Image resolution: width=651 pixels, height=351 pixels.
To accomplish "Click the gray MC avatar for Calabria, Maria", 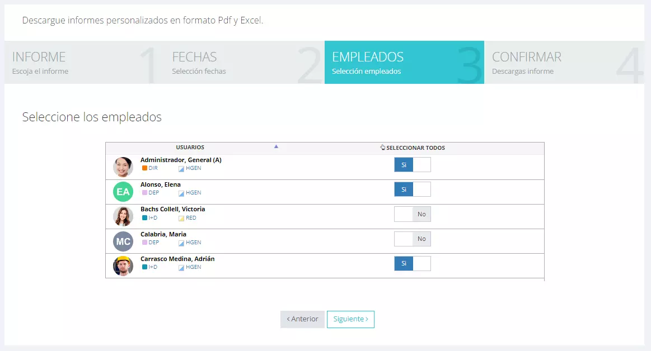I will pyautogui.click(x=123, y=241).
